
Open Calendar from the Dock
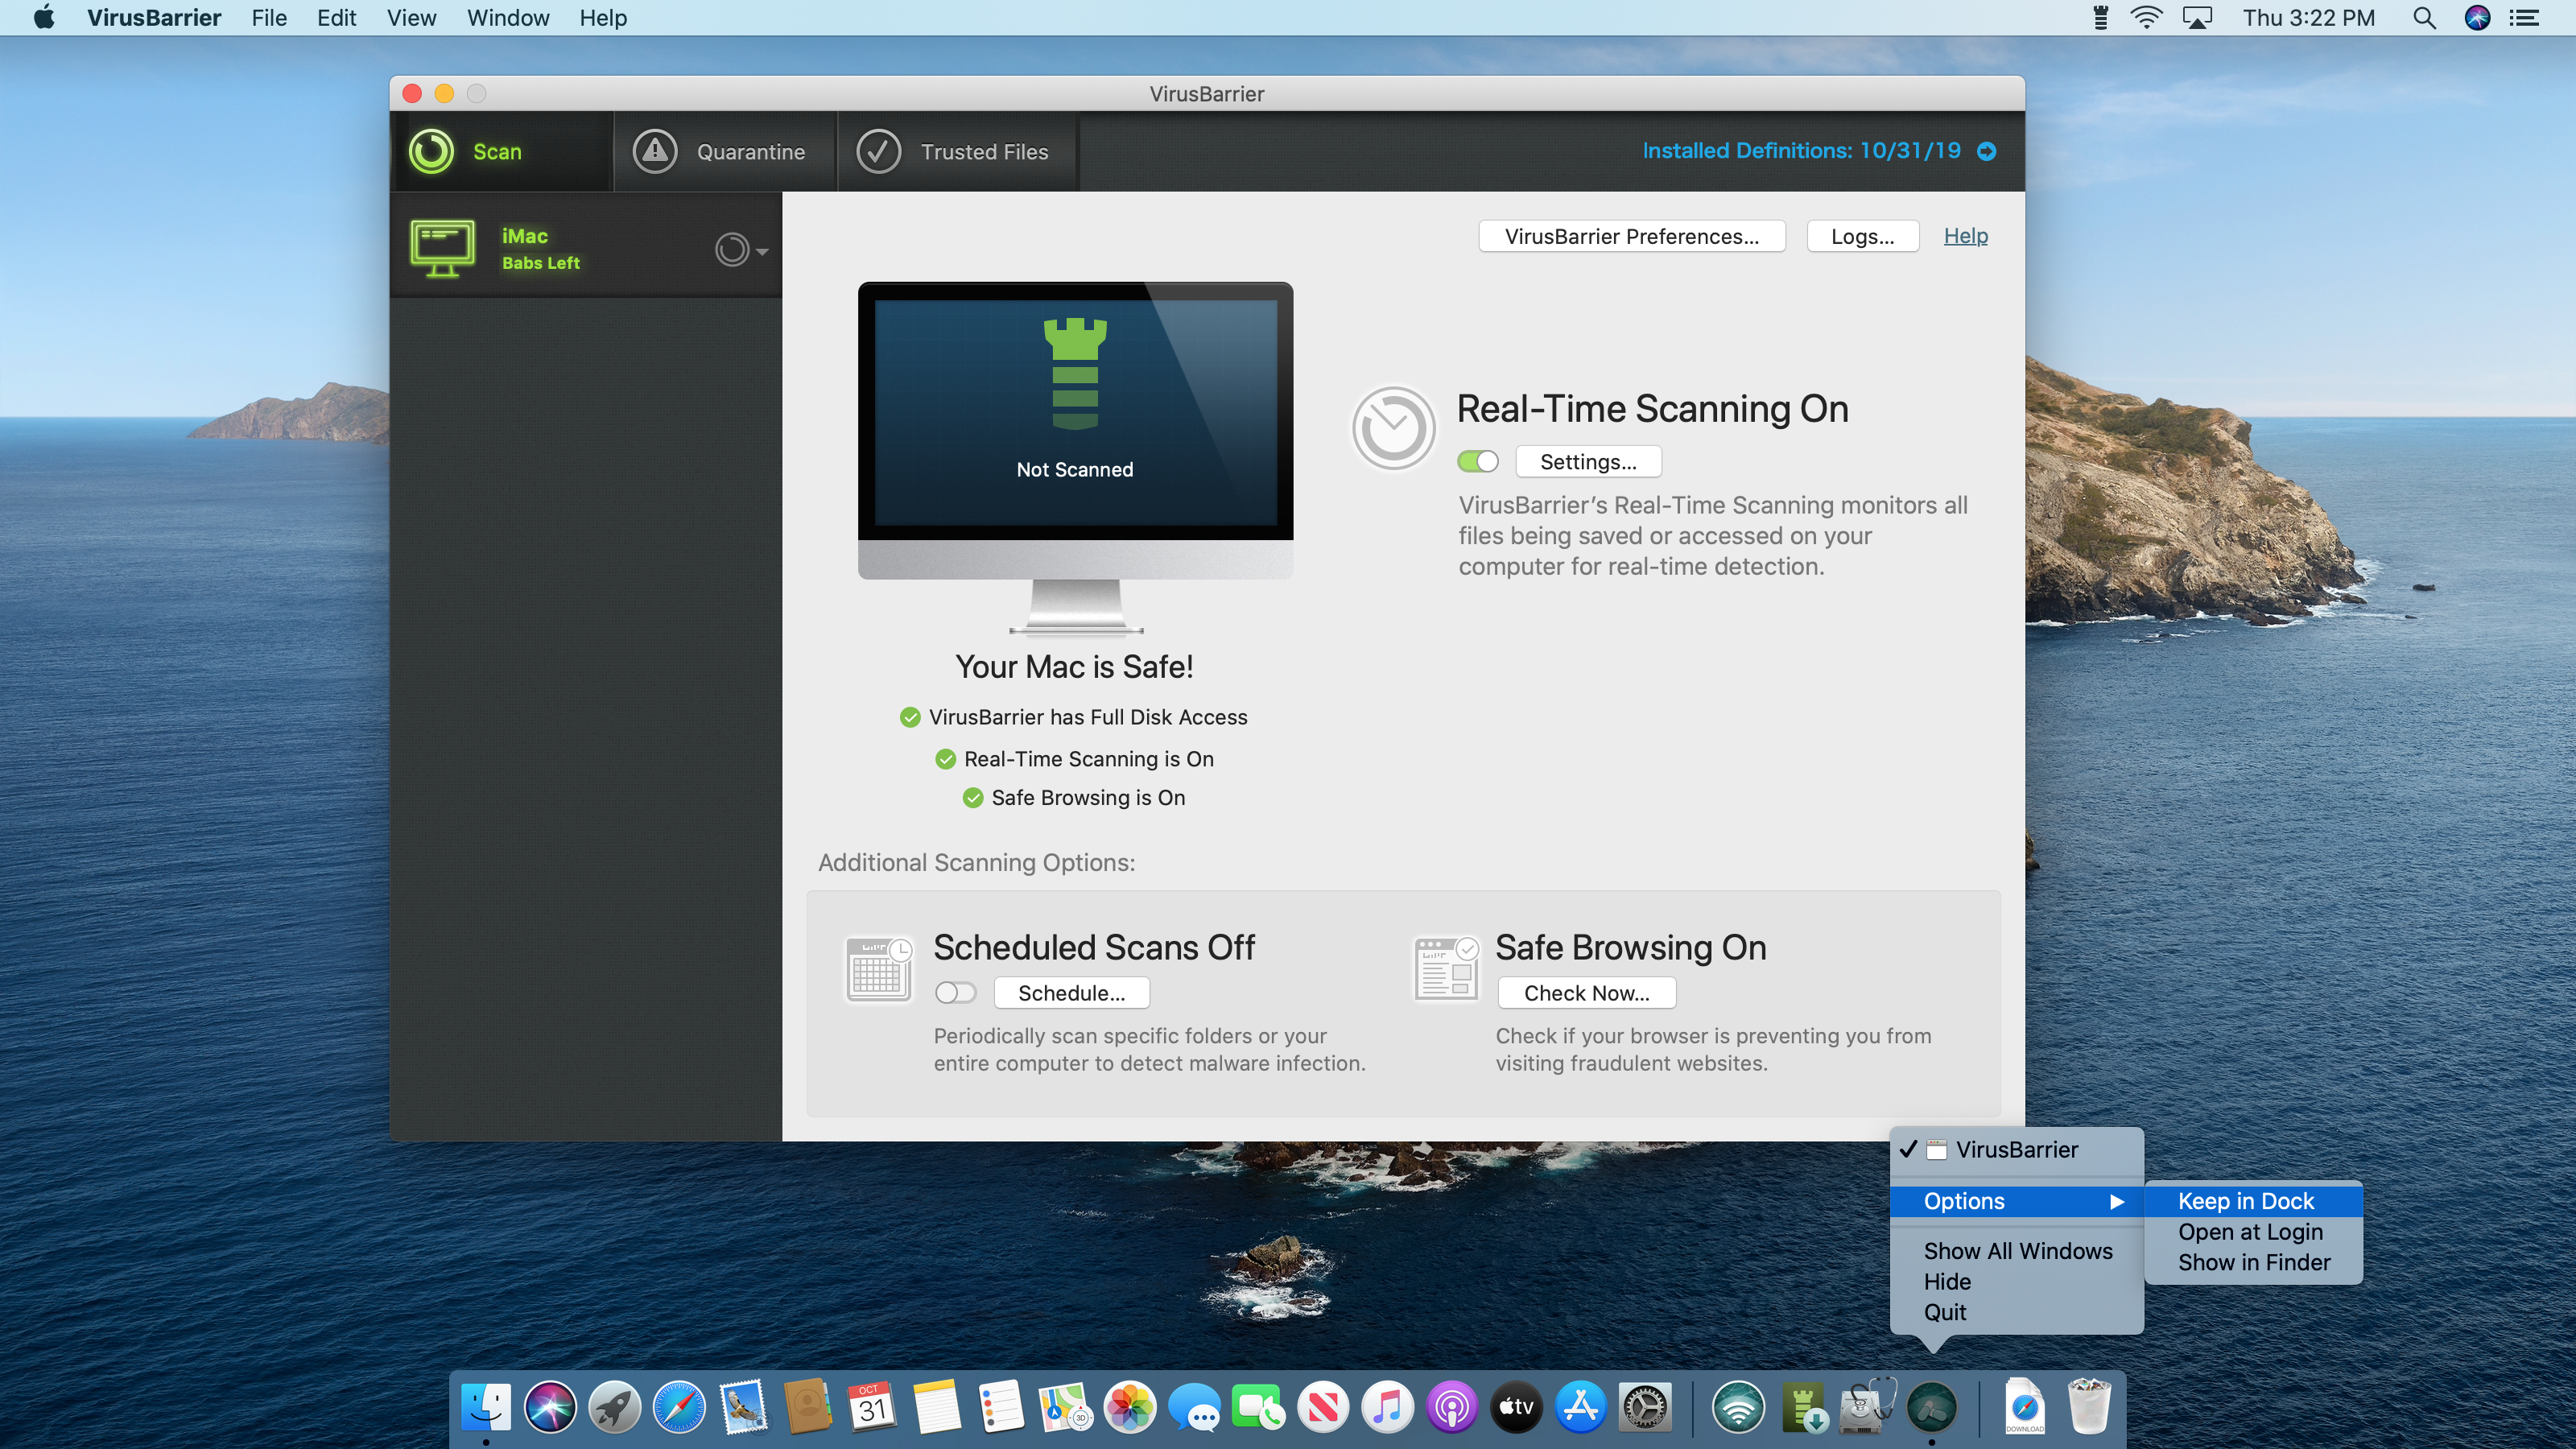pyautogui.click(x=872, y=1407)
